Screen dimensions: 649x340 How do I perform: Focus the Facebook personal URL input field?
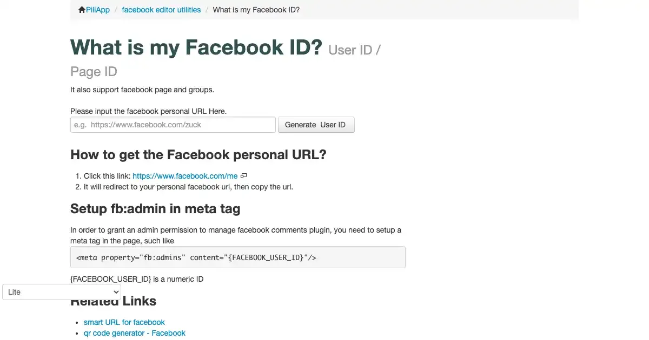tap(173, 125)
